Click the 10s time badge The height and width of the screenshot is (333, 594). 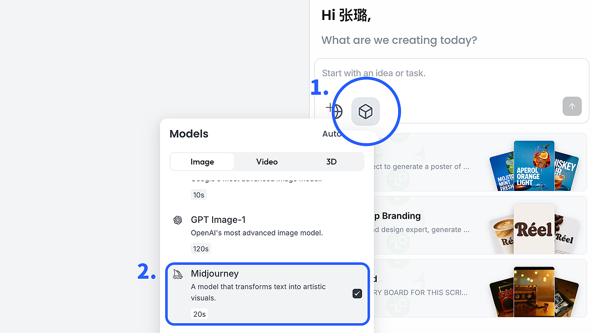coord(199,195)
